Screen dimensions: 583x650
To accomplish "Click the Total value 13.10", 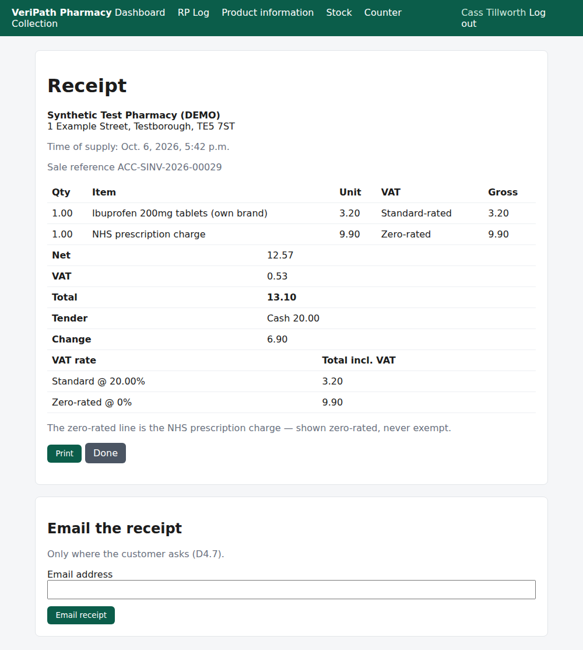I will click(282, 297).
